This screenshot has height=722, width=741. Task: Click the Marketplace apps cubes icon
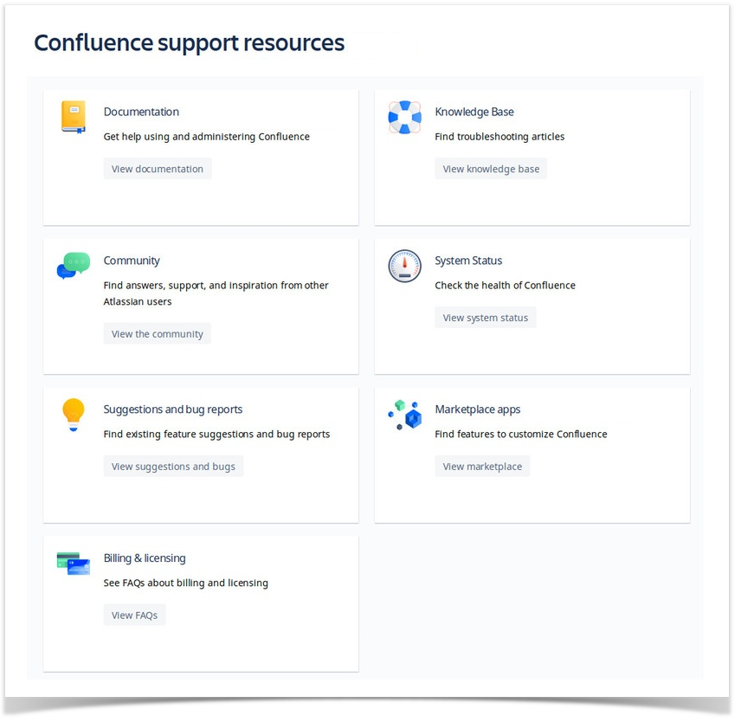tap(404, 415)
